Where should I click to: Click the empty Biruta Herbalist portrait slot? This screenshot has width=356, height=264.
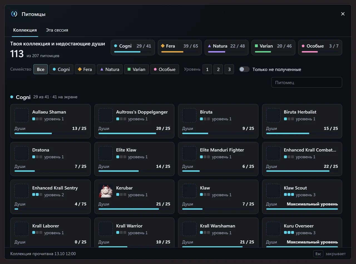coord(273,115)
